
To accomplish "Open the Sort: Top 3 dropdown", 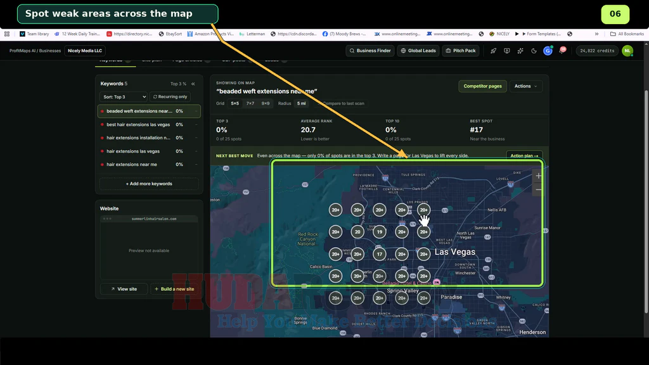I will pos(124,97).
